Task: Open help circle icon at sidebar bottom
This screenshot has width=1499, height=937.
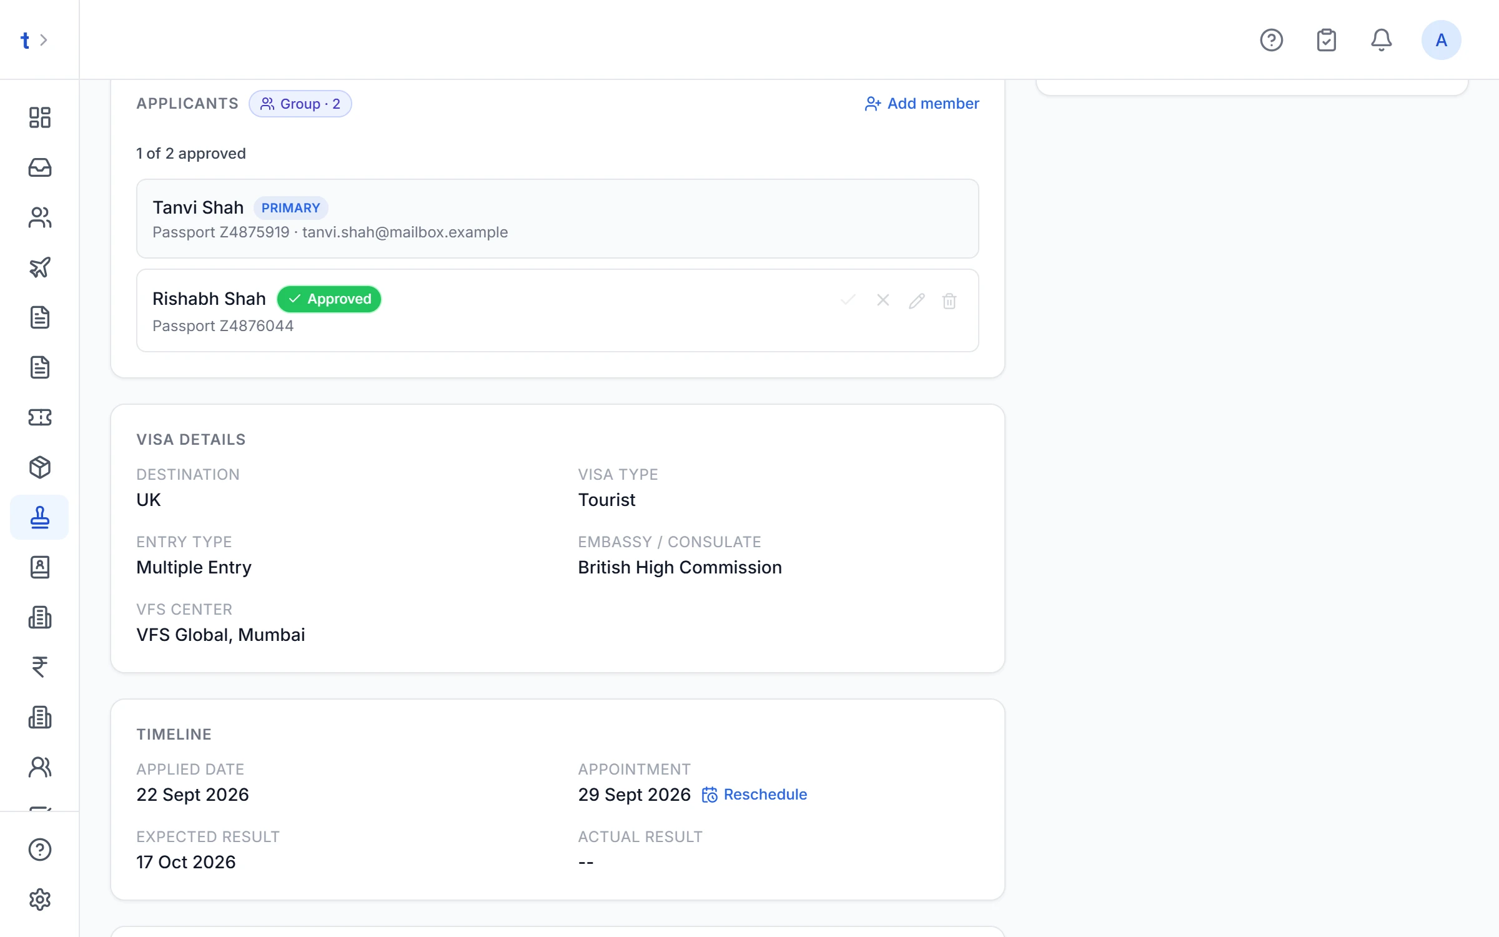Action: (x=40, y=850)
